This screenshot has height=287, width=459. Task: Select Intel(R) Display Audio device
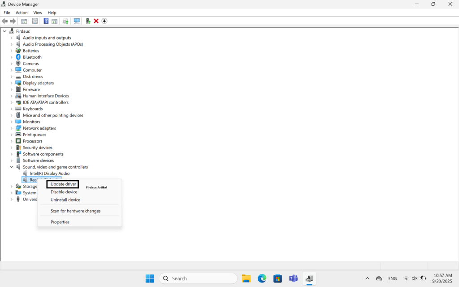(49, 174)
